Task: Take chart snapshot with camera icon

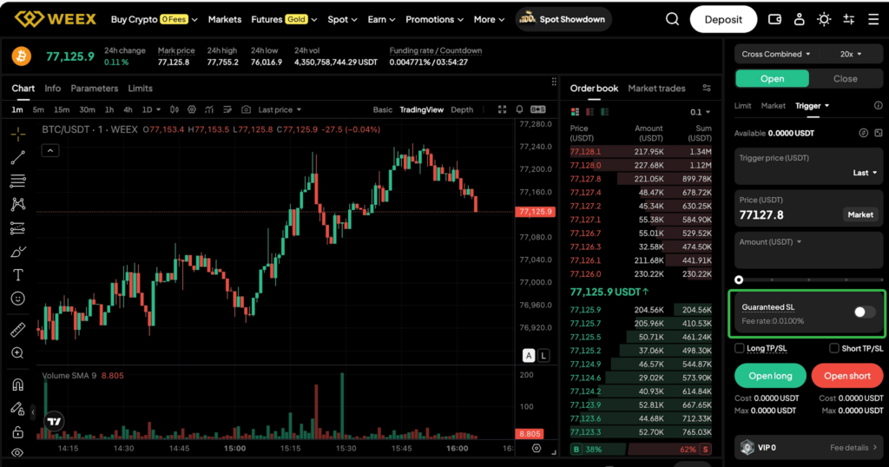Action: click(x=246, y=109)
